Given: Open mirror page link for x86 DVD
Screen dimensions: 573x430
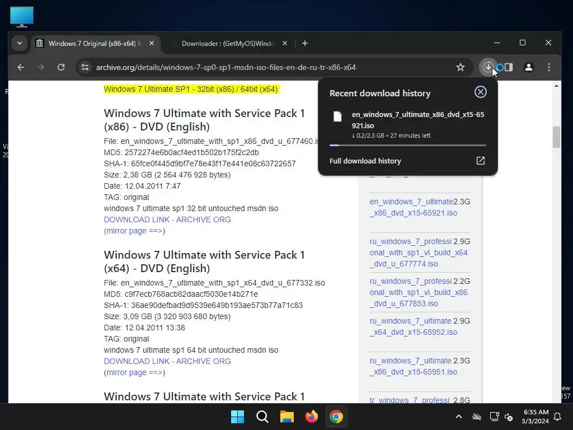Looking at the screenshot, I should click(133, 231).
